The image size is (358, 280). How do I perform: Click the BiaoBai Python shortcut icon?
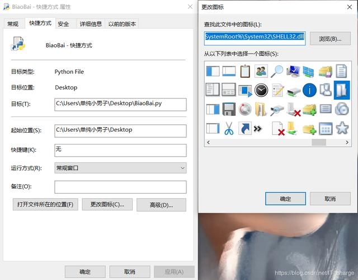pyautogui.click(x=18, y=44)
